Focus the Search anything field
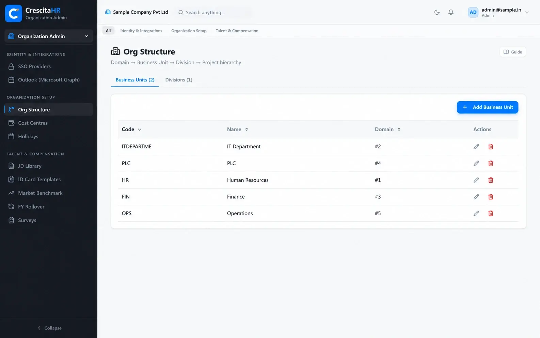540x338 pixels. point(215,12)
